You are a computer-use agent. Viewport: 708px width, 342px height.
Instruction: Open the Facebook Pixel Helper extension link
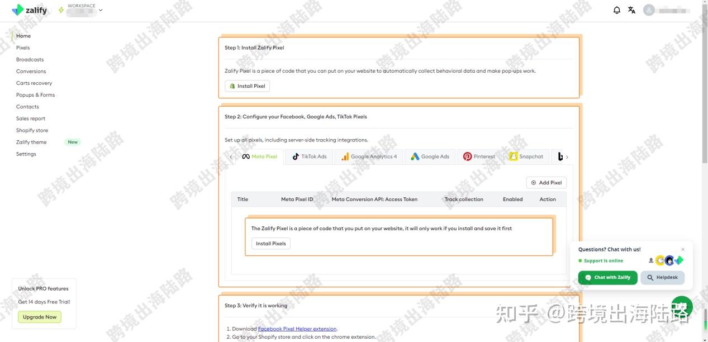297,329
